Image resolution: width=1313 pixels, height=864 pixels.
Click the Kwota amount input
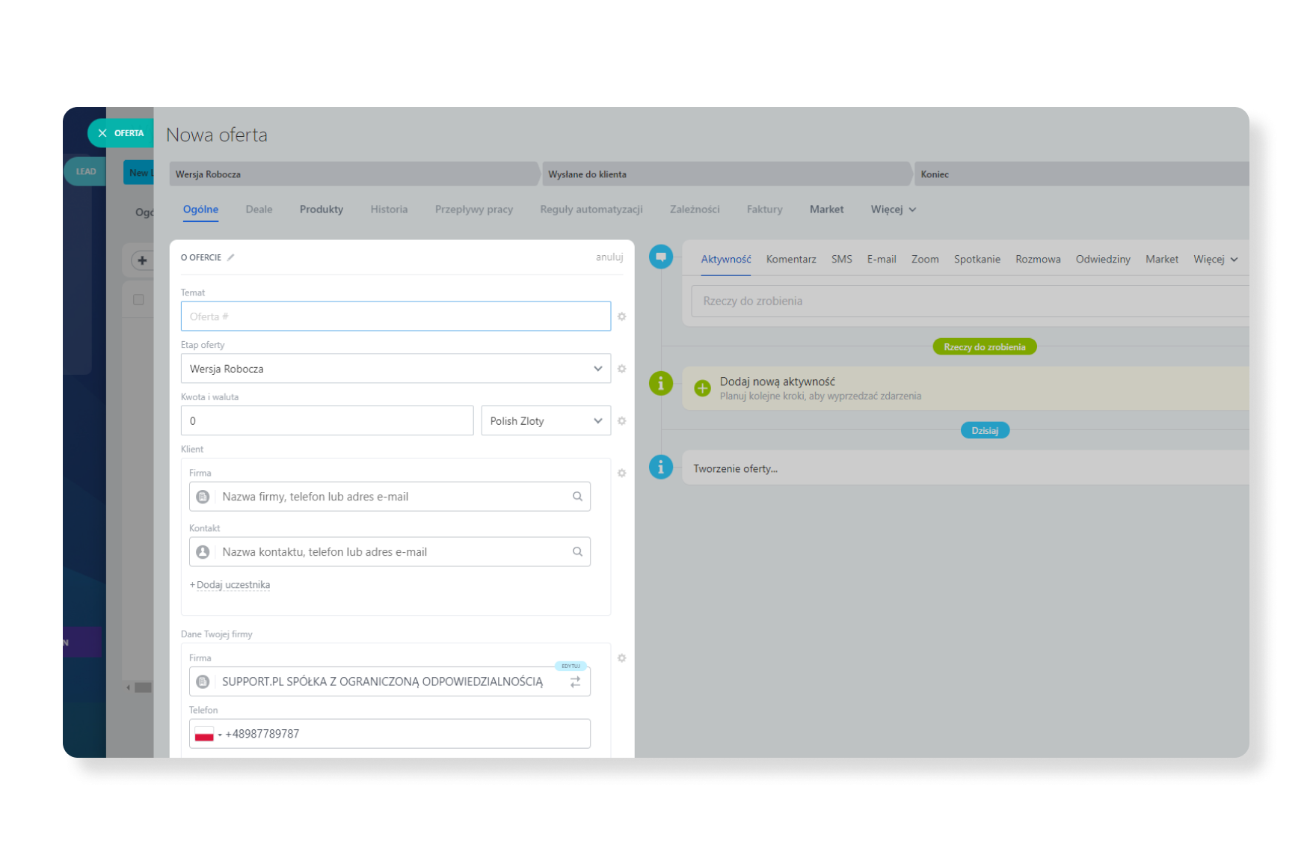point(327,420)
